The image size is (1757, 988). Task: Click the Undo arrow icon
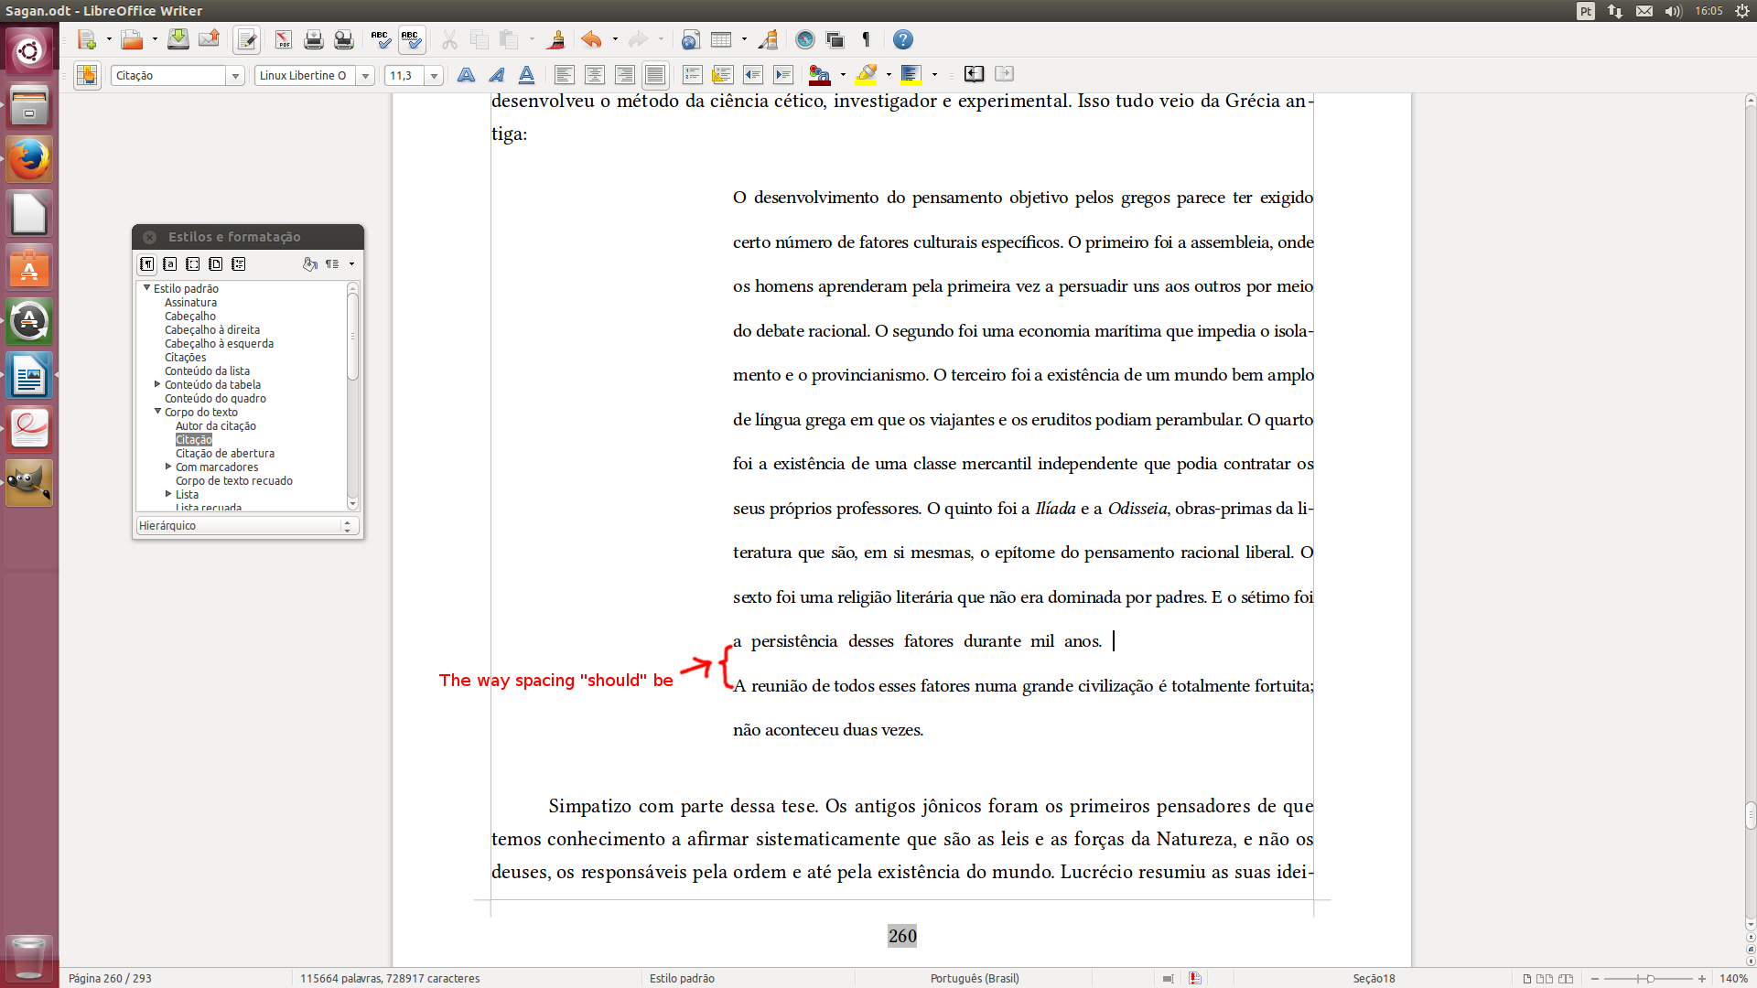(x=591, y=39)
